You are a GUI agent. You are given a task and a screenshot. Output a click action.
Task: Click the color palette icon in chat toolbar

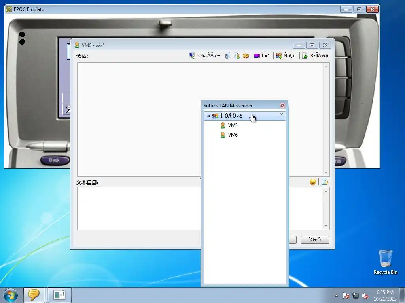point(246,56)
